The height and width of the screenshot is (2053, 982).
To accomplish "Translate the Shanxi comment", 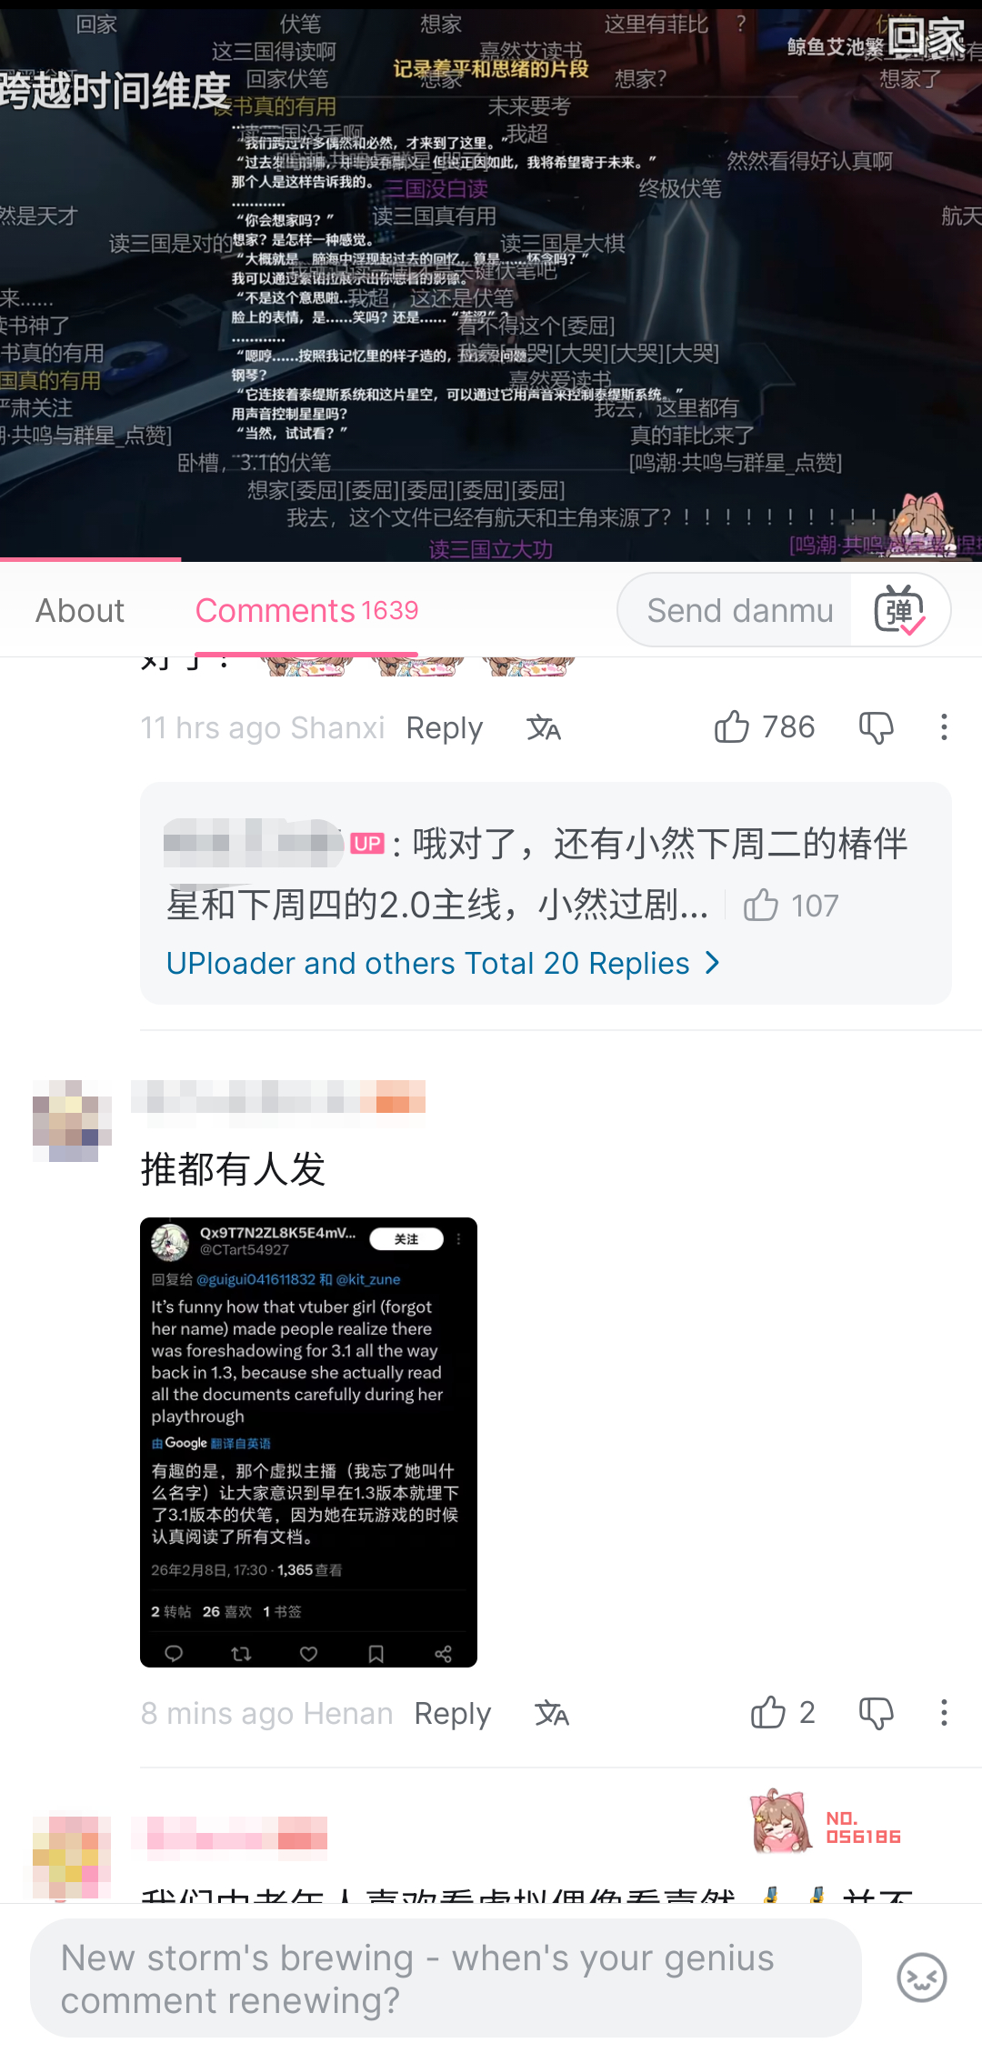I will [544, 728].
